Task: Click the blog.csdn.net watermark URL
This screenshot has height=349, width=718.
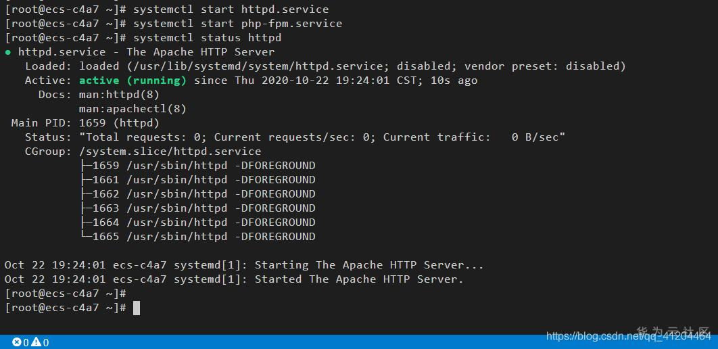Action: click(x=628, y=335)
